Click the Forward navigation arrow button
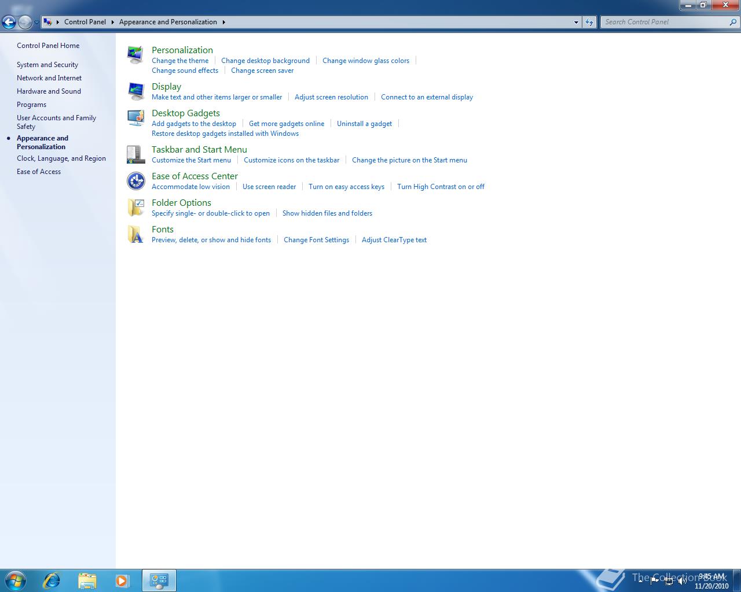The height and width of the screenshot is (592, 741). 25,23
